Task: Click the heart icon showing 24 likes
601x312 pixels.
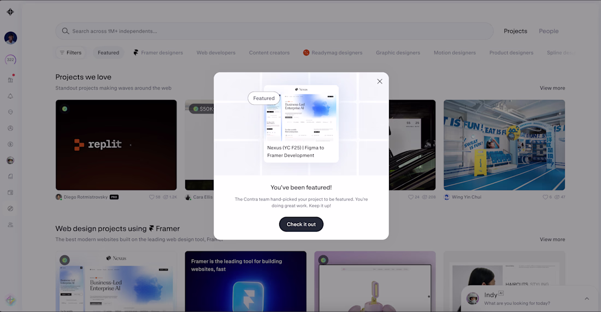Action: (x=410, y=197)
